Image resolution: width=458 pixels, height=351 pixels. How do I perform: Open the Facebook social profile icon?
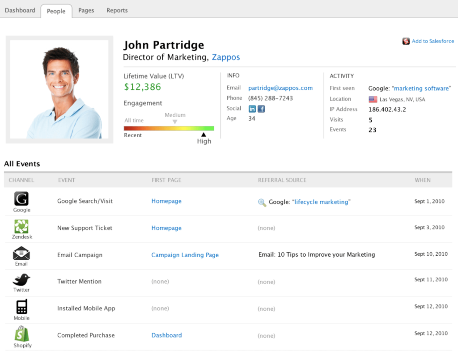[261, 109]
